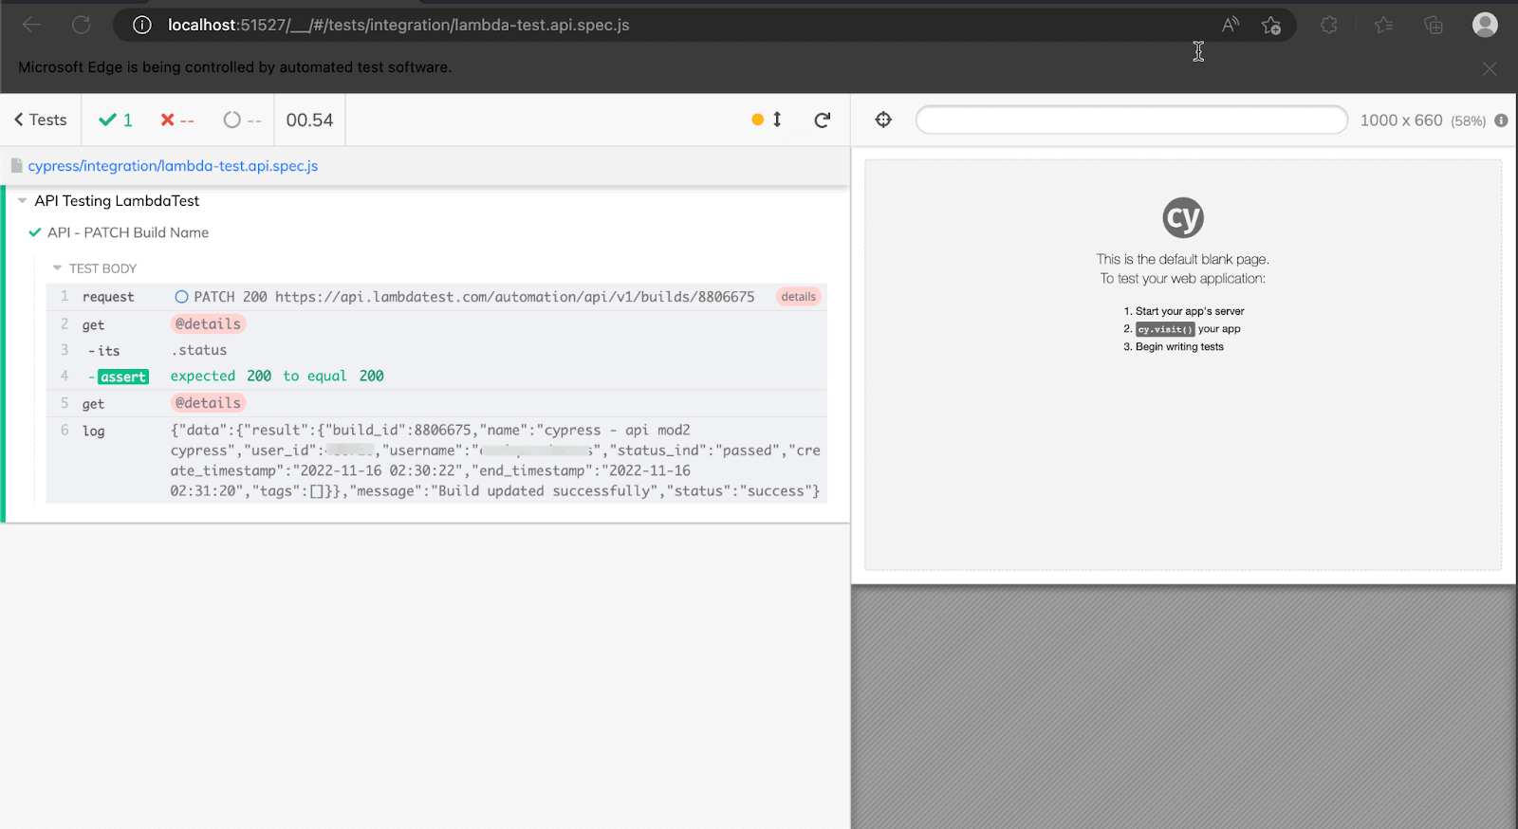Go back to the Tests list
The height and width of the screenshot is (829, 1518).
tap(40, 120)
